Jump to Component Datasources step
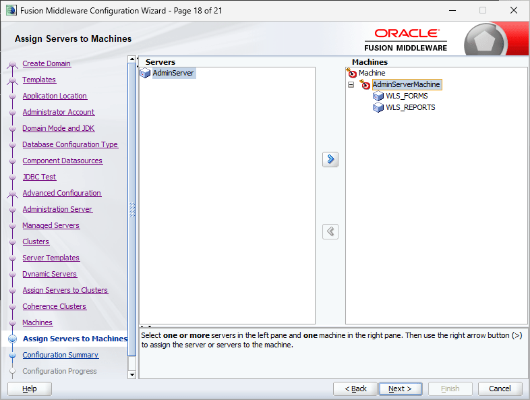 tap(63, 161)
